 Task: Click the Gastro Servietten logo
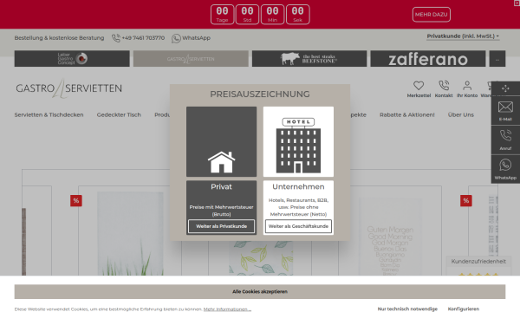coord(69,88)
